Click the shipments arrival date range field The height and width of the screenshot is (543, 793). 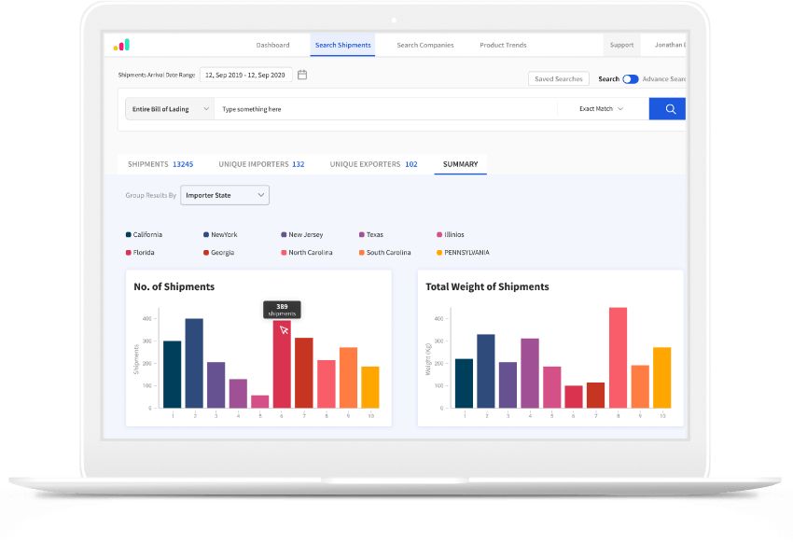[246, 75]
